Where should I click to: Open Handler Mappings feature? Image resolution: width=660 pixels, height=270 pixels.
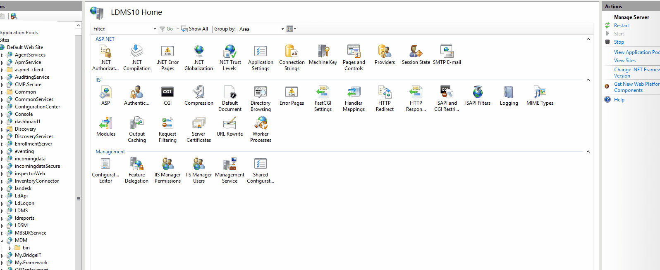click(354, 98)
